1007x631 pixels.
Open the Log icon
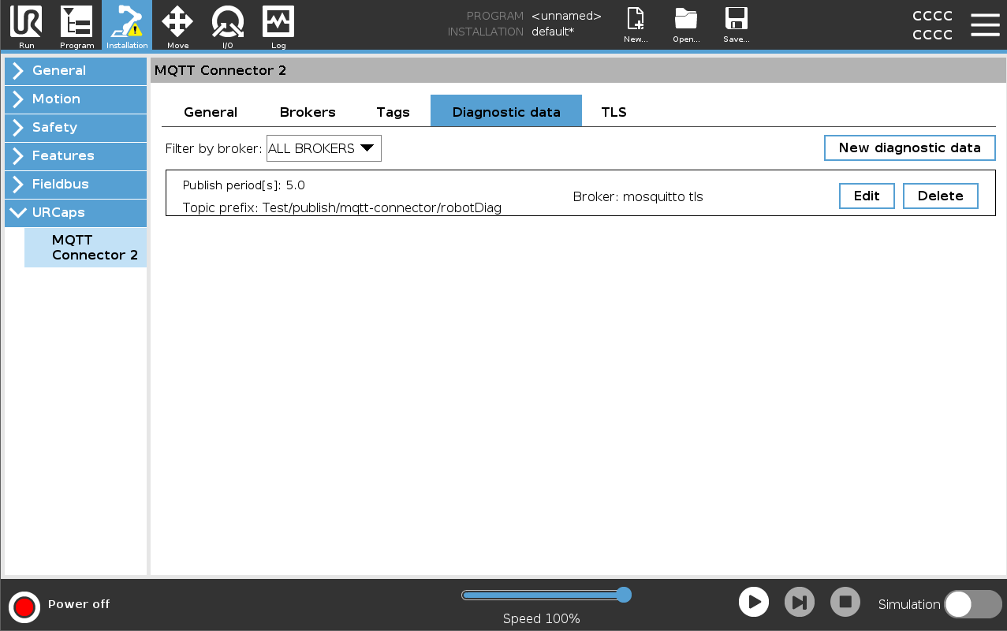coord(278,25)
